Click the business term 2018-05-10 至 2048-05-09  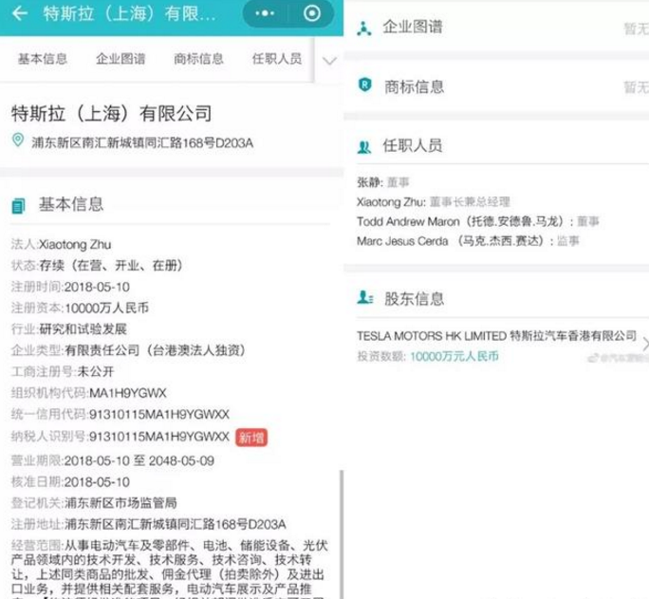(x=139, y=460)
